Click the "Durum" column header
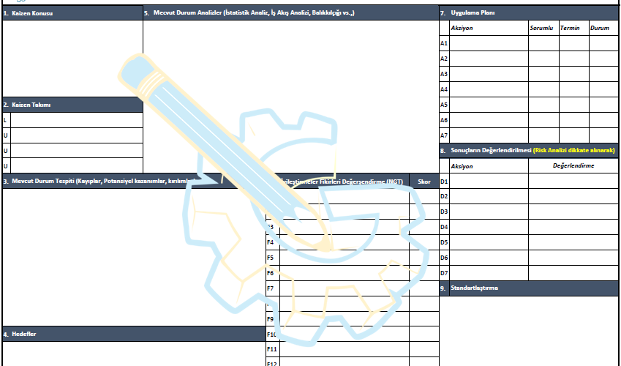The image size is (621, 366). point(601,28)
